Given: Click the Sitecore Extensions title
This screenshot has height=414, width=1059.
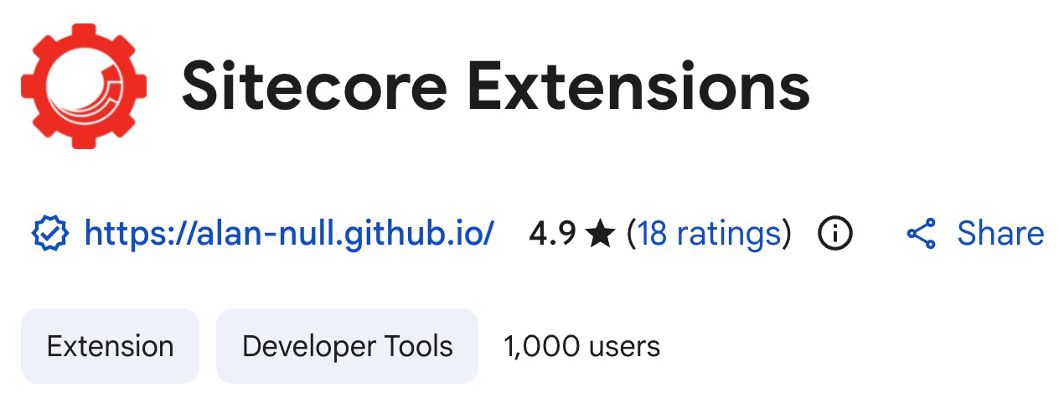Looking at the screenshot, I should tap(496, 87).
